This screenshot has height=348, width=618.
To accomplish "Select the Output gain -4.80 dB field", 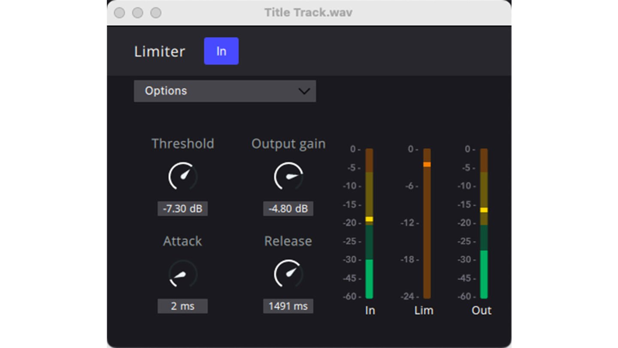I will pos(288,209).
